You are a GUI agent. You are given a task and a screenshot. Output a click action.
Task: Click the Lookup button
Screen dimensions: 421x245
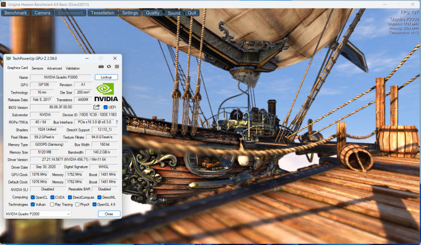[x=106, y=77]
